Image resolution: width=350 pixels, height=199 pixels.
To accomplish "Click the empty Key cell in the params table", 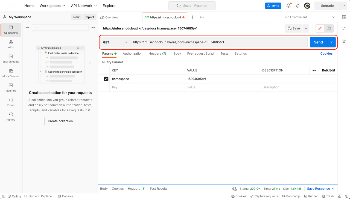I will (x=147, y=87).
